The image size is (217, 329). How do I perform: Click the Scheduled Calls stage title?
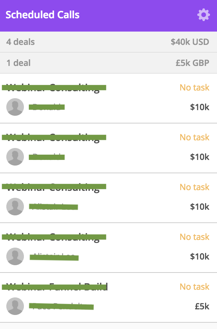click(x=42, y=15)
